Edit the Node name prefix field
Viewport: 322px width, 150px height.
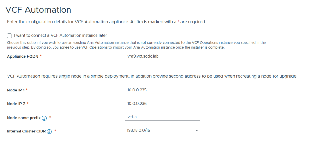pyautogui.click(x=162, y=117)
